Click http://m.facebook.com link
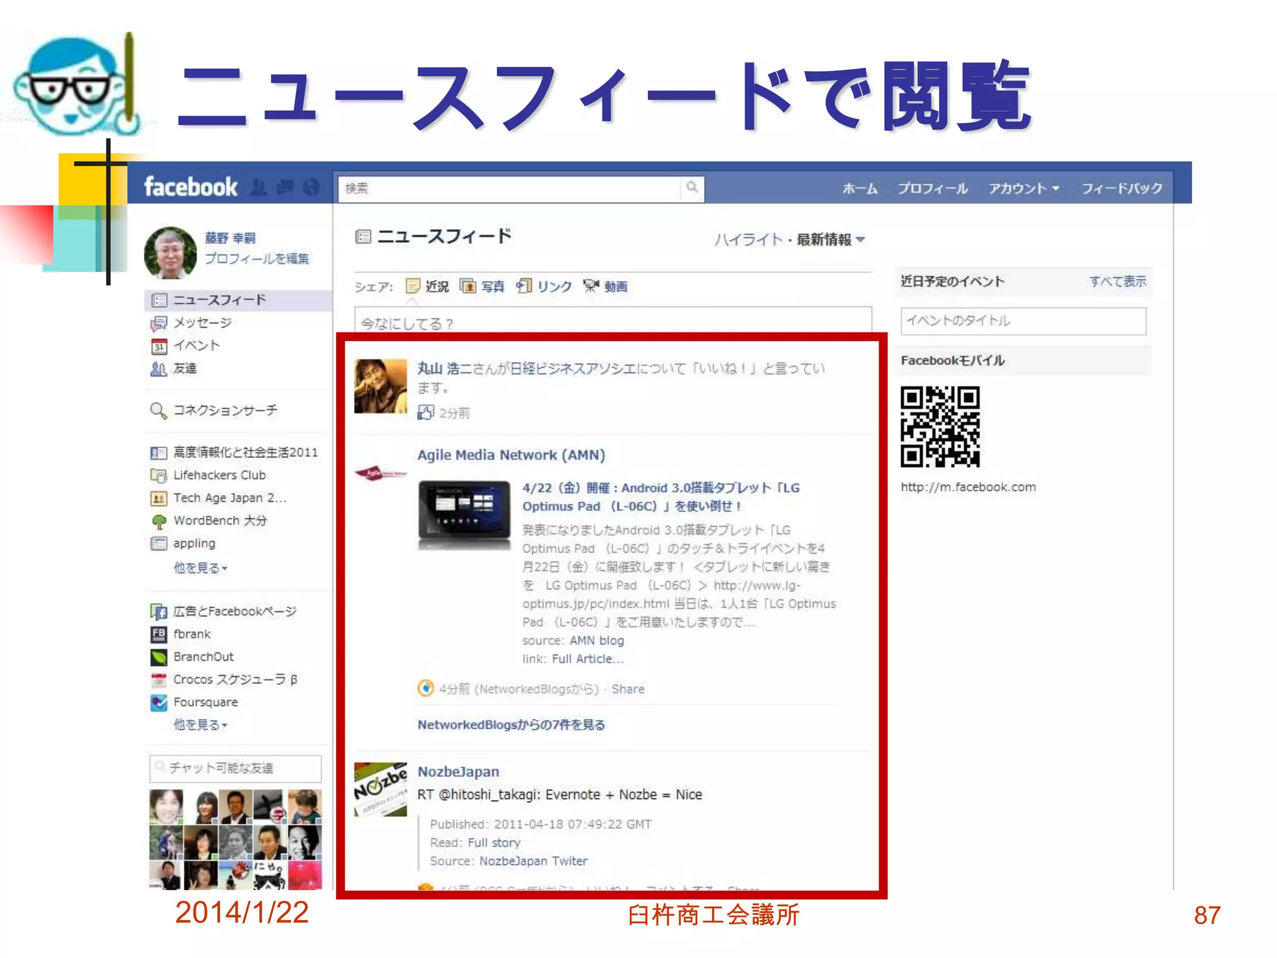This screenshot has height=958, width=1277. coord(968,487)
